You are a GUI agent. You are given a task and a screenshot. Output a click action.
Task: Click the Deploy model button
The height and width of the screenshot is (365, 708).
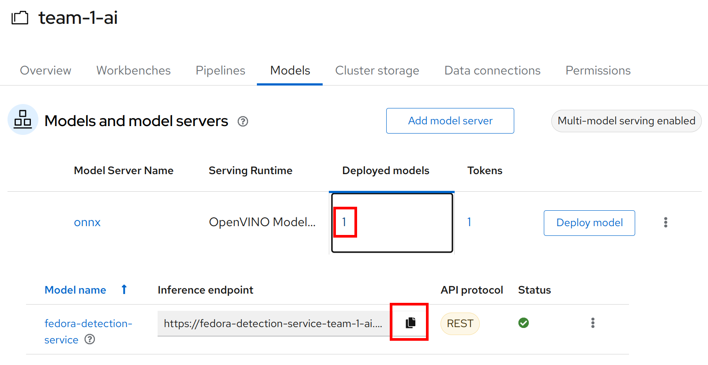click(x=589, y=223)
